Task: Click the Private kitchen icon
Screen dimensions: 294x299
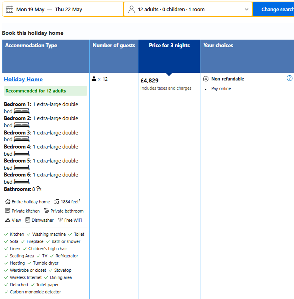Action: [8, 211]
